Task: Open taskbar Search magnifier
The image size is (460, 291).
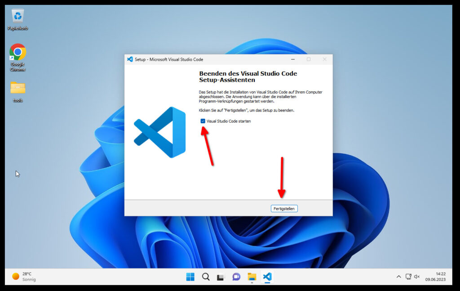Action: tap(206, 277)
